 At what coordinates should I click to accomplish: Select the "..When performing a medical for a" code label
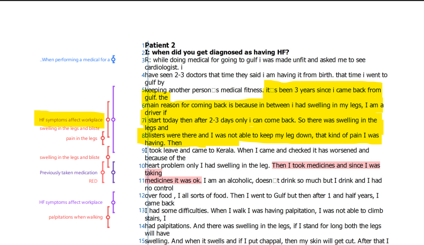coord(74,60)
